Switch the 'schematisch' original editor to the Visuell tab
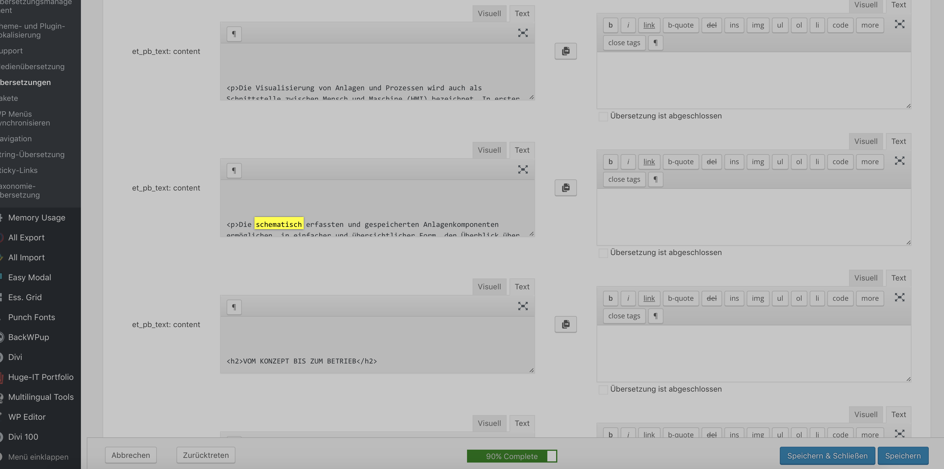Screen dimensions: 944x469 (489, 150)
